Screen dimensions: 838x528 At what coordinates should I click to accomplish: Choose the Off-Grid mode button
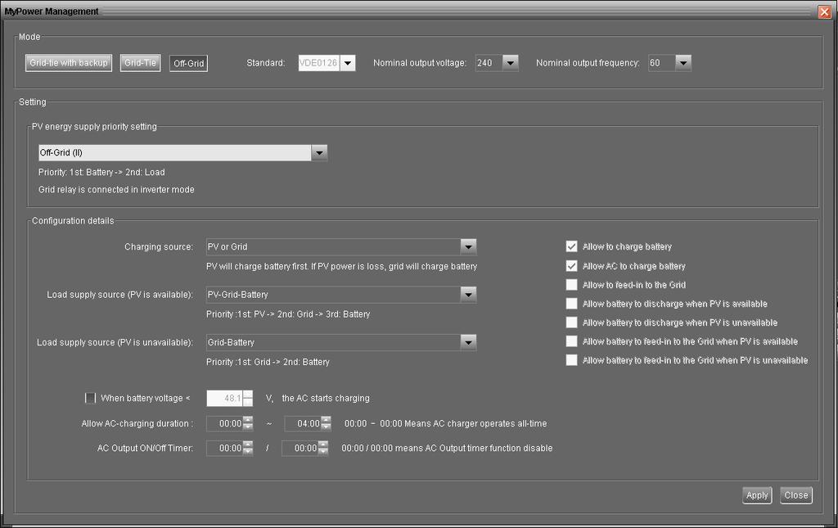coord(188,63)
